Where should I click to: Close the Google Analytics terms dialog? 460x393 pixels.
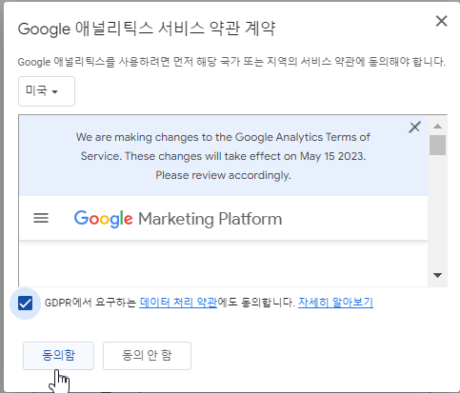[441, 21]
